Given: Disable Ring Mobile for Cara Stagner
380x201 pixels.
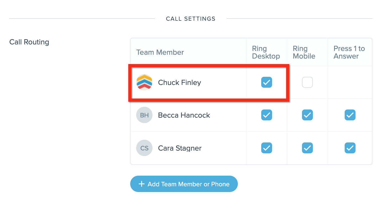Looking at the screenshot, I should pyautogui.click(x=307, y=148).
